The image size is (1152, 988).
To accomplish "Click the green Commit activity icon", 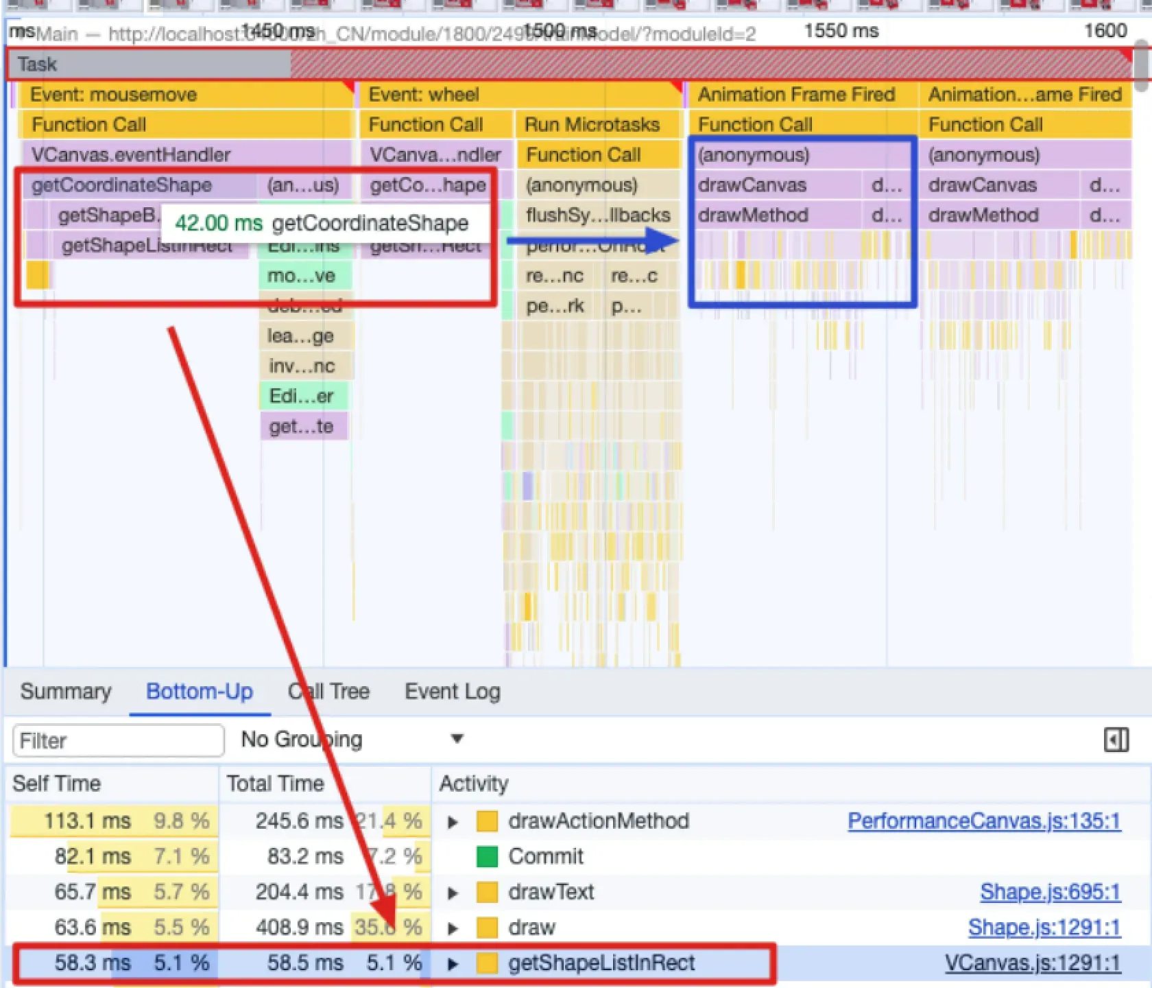I will coord(487,857).
